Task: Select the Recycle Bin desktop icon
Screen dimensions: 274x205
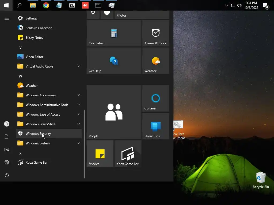Action: (x=261, y=180)
